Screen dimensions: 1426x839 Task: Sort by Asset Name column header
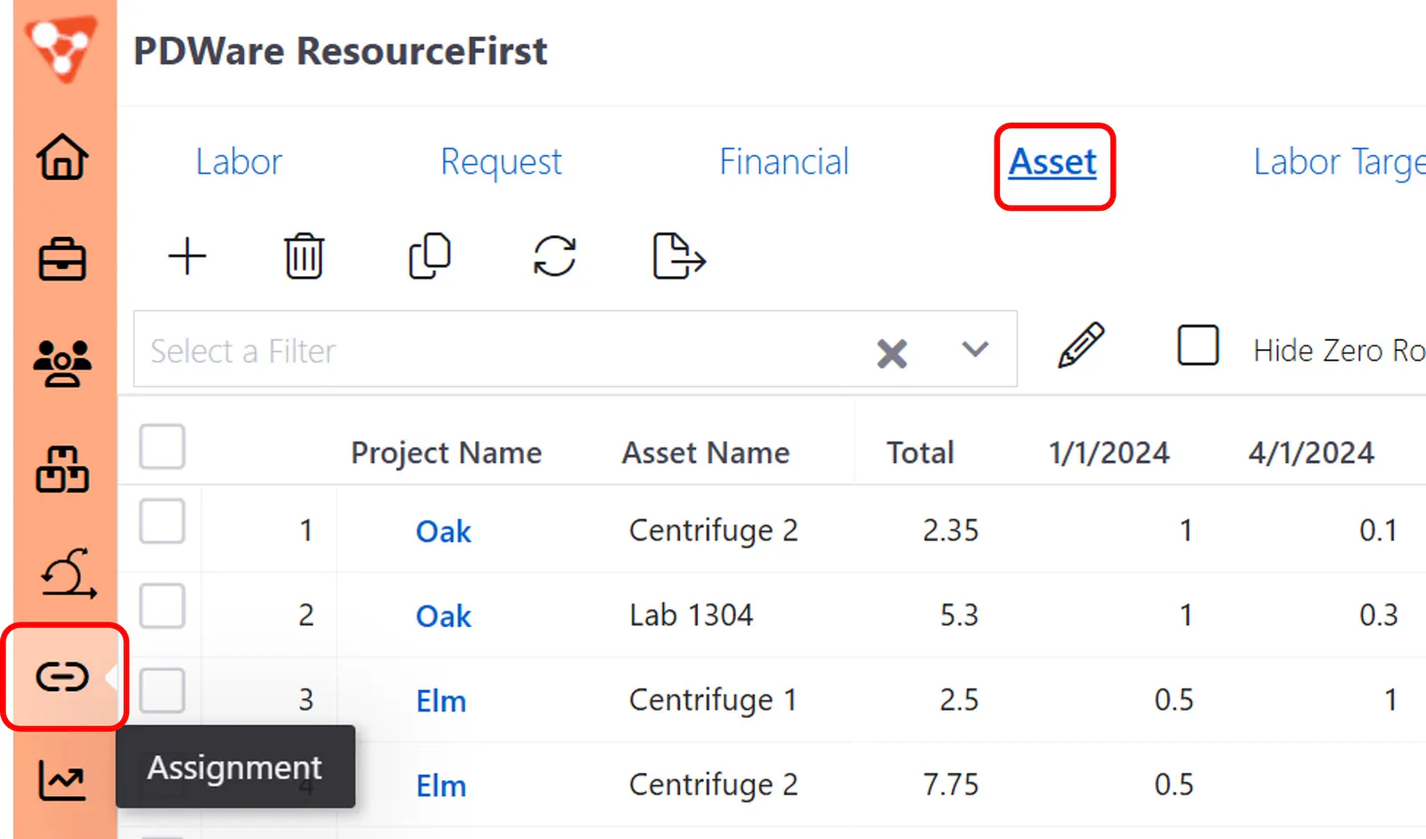click(706, 453)
